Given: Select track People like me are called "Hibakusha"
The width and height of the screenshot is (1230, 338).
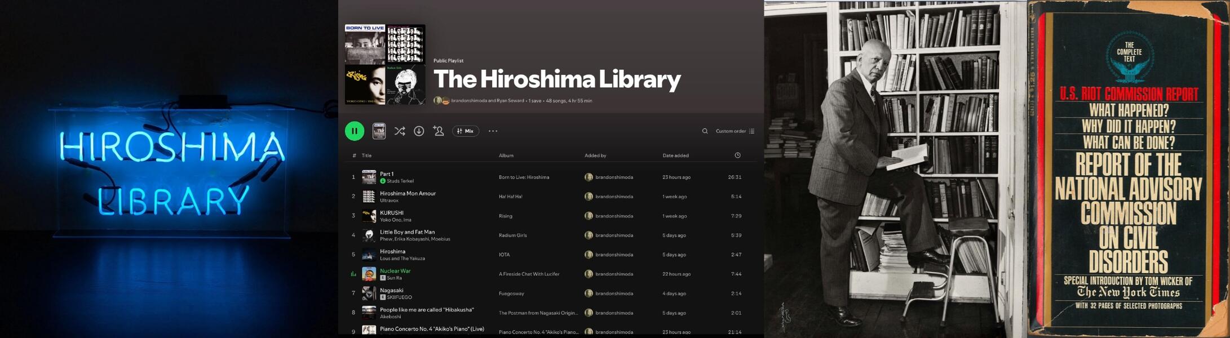Looking at the screenshot, I should coord(427,310).
